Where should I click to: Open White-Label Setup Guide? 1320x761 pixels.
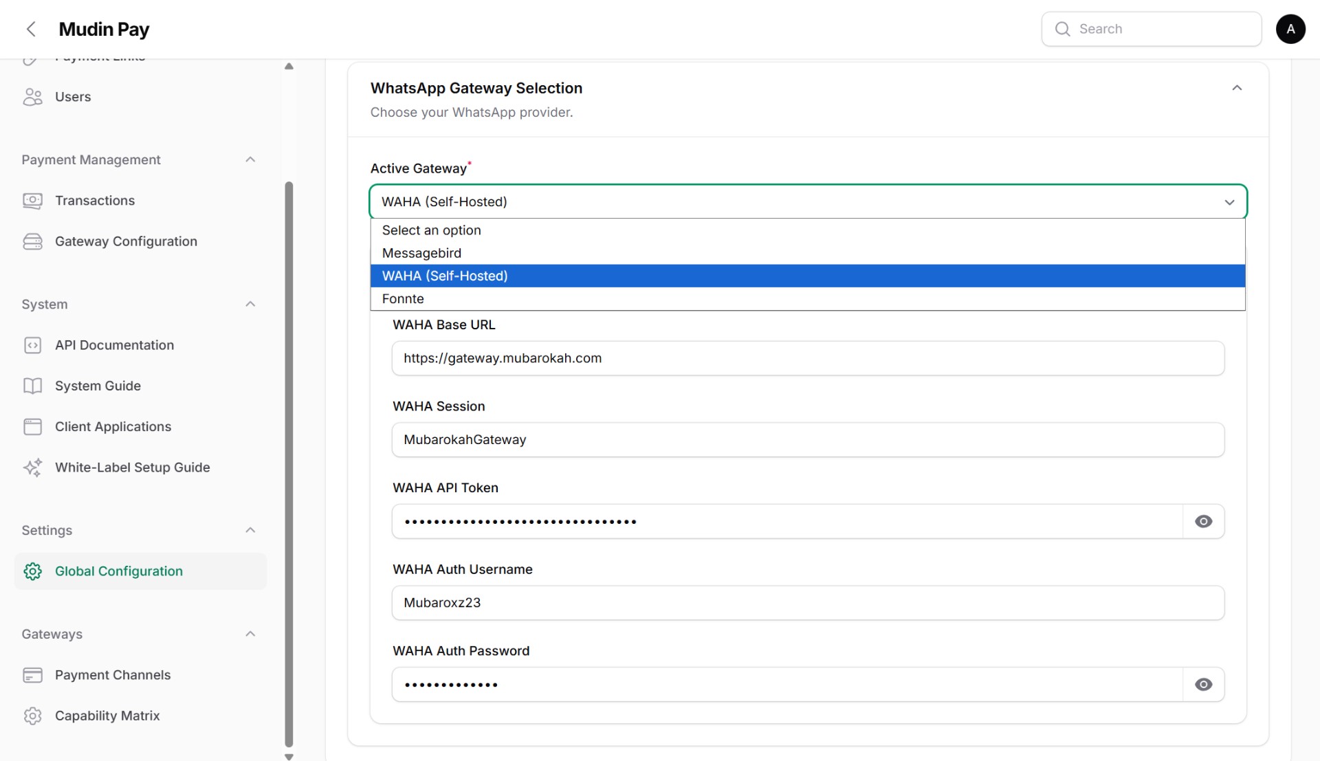pos(141,467)
